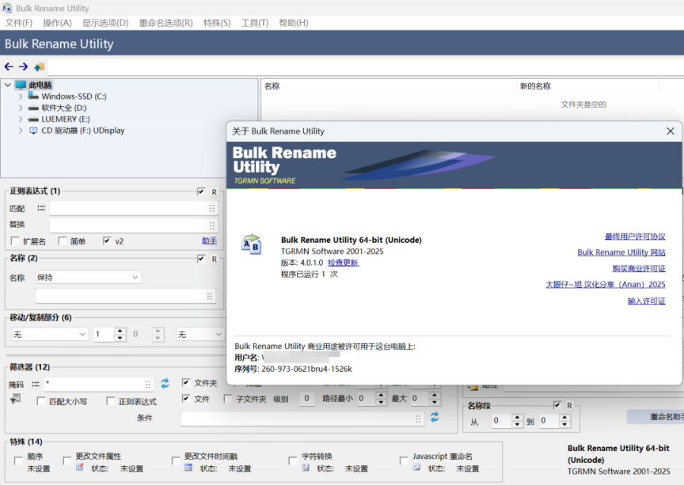The width and height of the screenshot is (684, 485).
Task: Open the 名称 dropdown showing 保持
Action: point(88,277)
